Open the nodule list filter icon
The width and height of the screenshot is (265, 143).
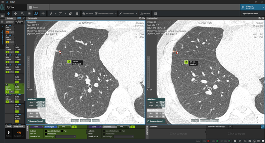click(x=24, y=18)
